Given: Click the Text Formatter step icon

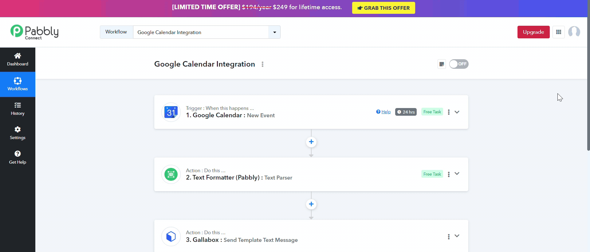Looking at the screenshot, I should (171, 174).
